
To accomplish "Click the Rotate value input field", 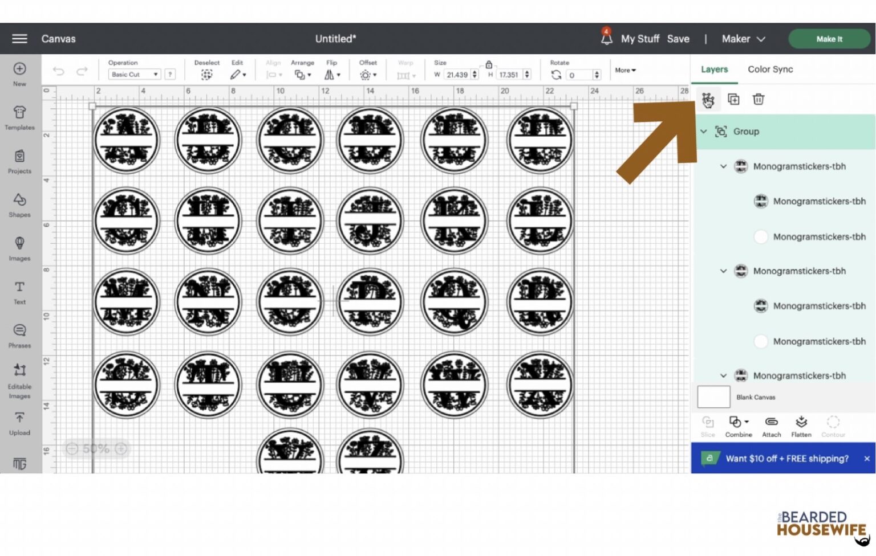I will coord(578,75).
